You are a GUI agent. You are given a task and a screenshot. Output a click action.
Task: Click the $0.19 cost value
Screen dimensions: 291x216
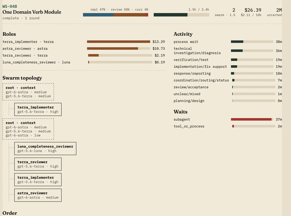pyautogui.click(x=160, y=62)
